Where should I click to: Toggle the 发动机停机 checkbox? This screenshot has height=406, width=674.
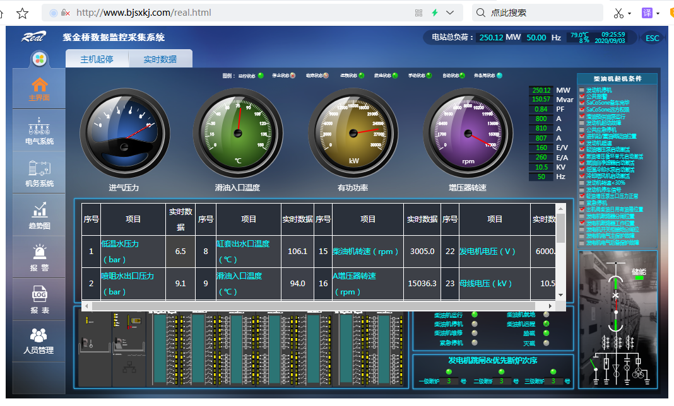click(x=582, y=90)
